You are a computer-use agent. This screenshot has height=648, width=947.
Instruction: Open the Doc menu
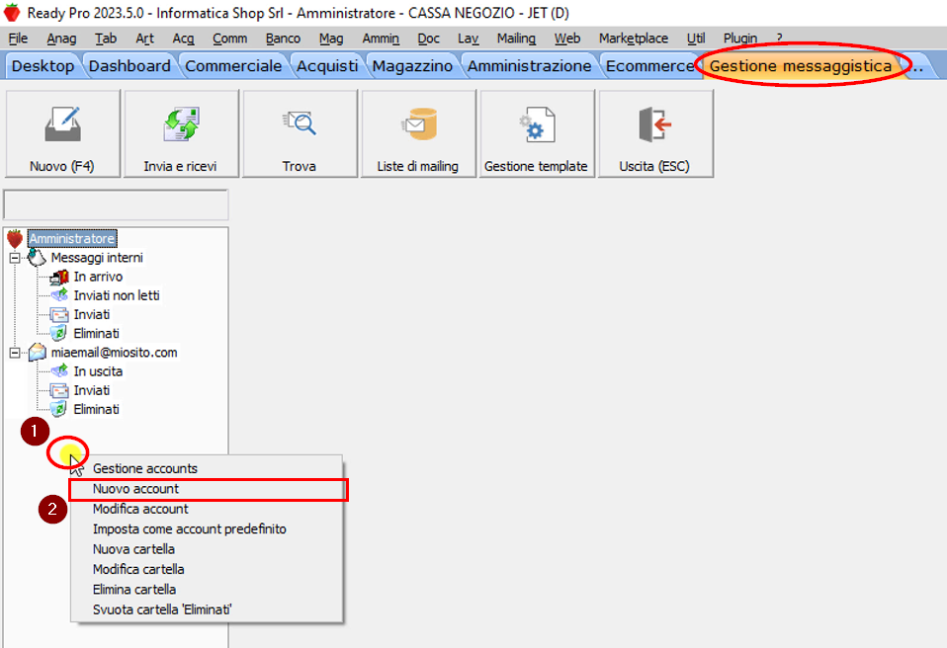click(x=429, y=39)
